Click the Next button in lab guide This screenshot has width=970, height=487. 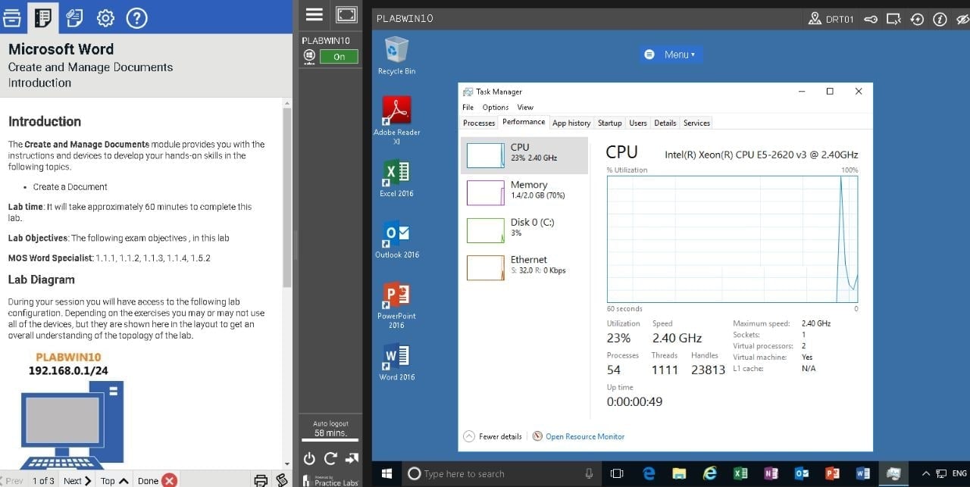(x=77, y=480)
